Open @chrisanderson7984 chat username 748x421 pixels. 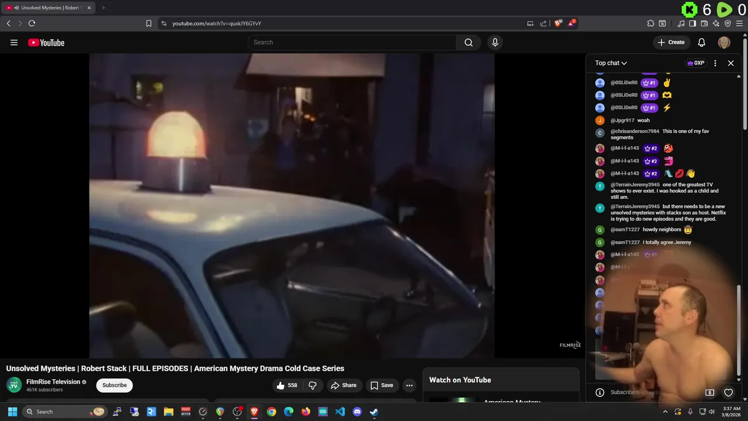[x=635, y=132]
